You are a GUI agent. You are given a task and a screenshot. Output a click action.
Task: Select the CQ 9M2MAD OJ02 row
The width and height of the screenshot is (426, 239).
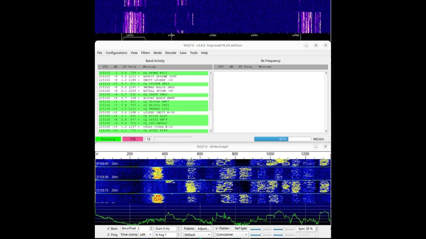click(153, 109)
